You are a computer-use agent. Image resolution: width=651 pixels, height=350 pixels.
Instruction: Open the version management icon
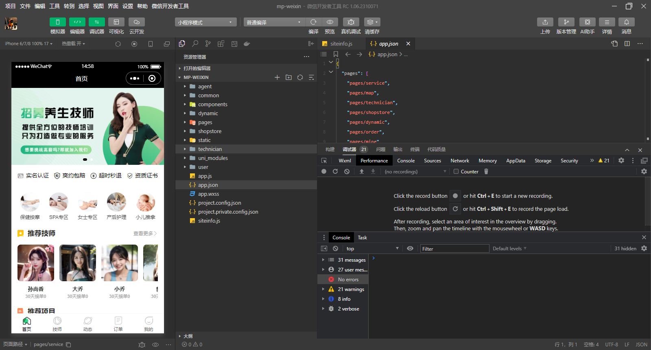(x=566, y=22)
